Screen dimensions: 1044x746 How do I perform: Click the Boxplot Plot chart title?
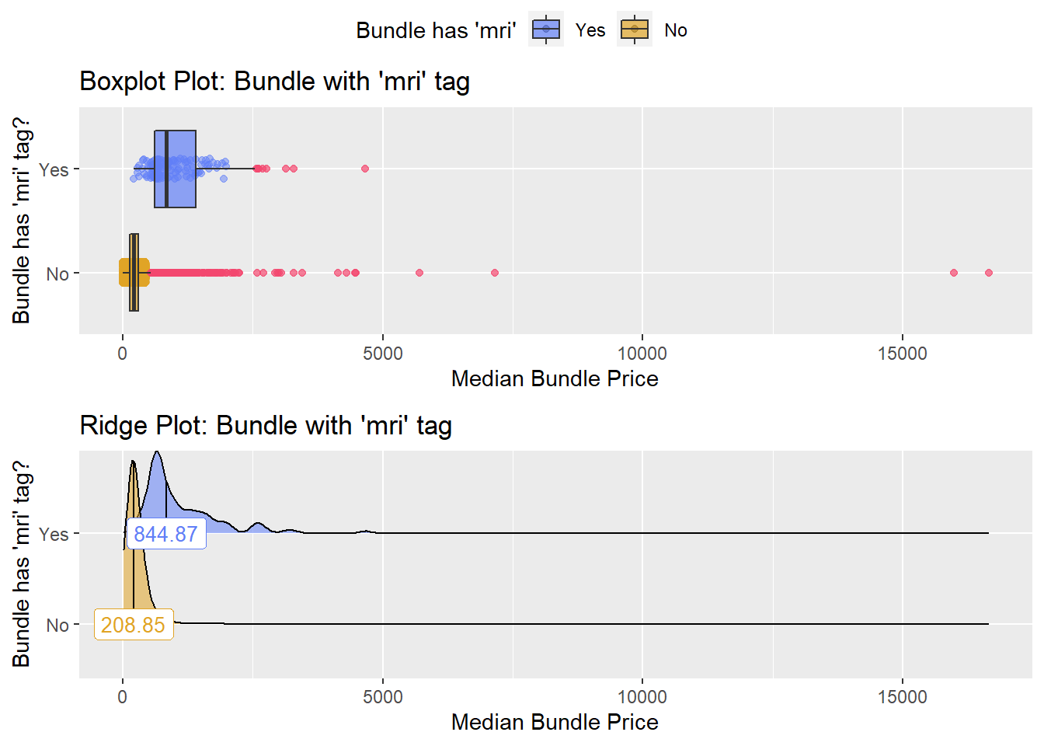pyautogui.click(x=274, y=82)
